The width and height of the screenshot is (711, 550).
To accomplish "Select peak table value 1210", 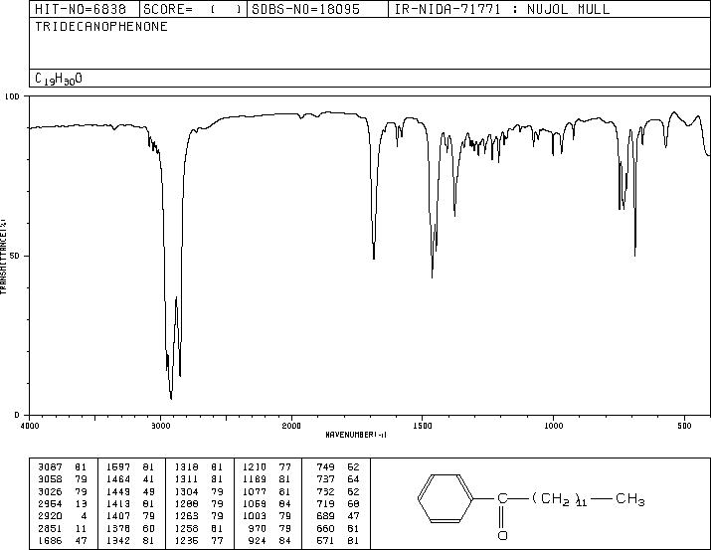I will coord(255,467).
